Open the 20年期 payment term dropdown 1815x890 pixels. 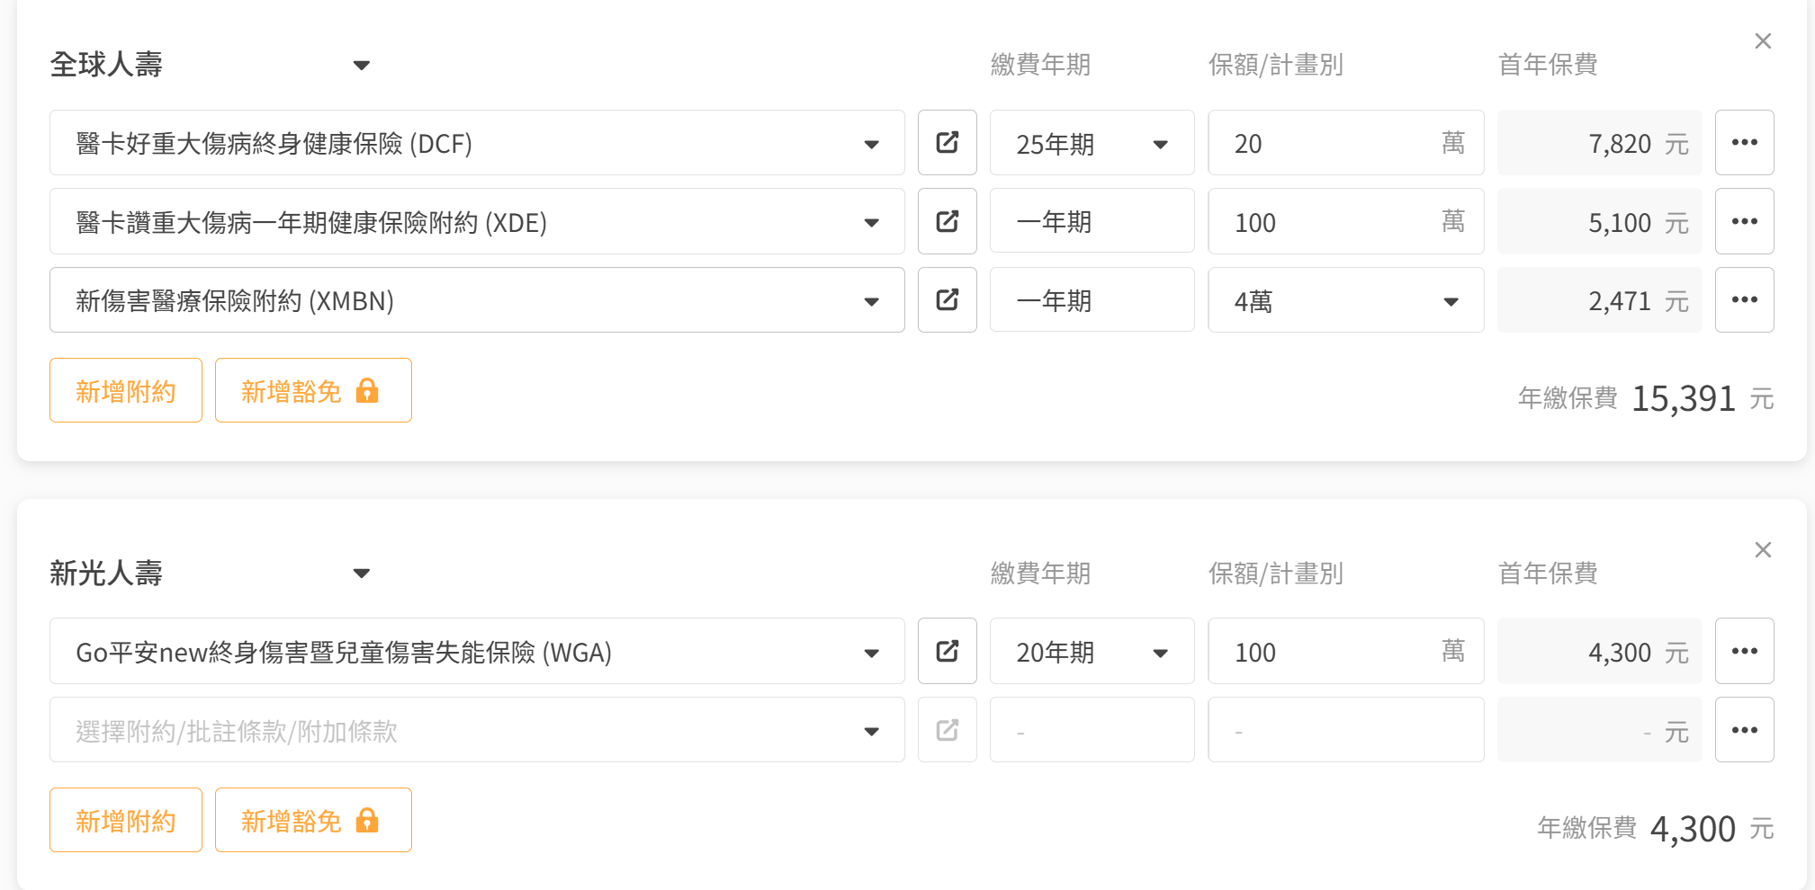click(1092, 651)
